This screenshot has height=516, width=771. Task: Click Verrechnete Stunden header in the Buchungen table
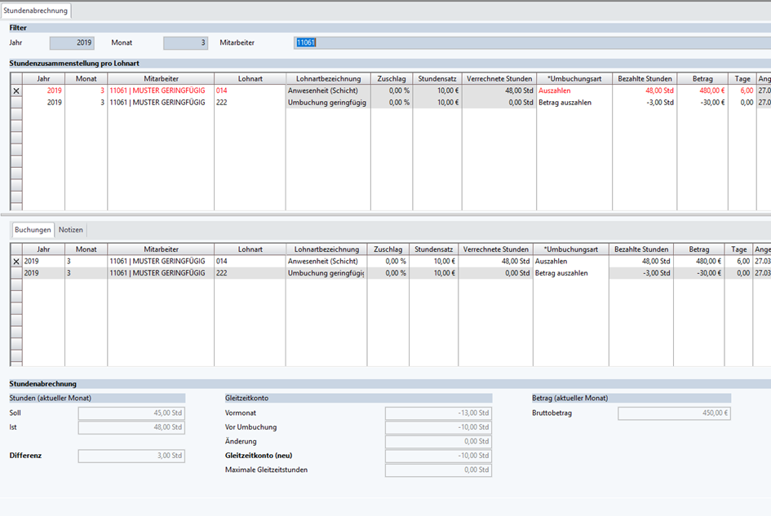click(495, 249)
